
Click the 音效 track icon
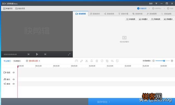[x=5, y=84]
